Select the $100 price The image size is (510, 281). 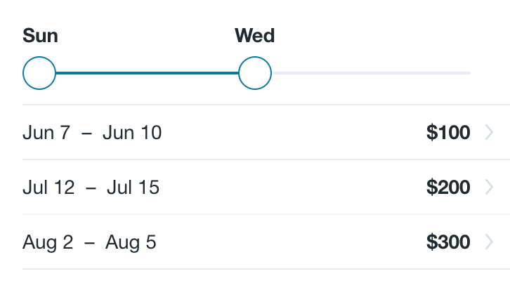(448, 132)
